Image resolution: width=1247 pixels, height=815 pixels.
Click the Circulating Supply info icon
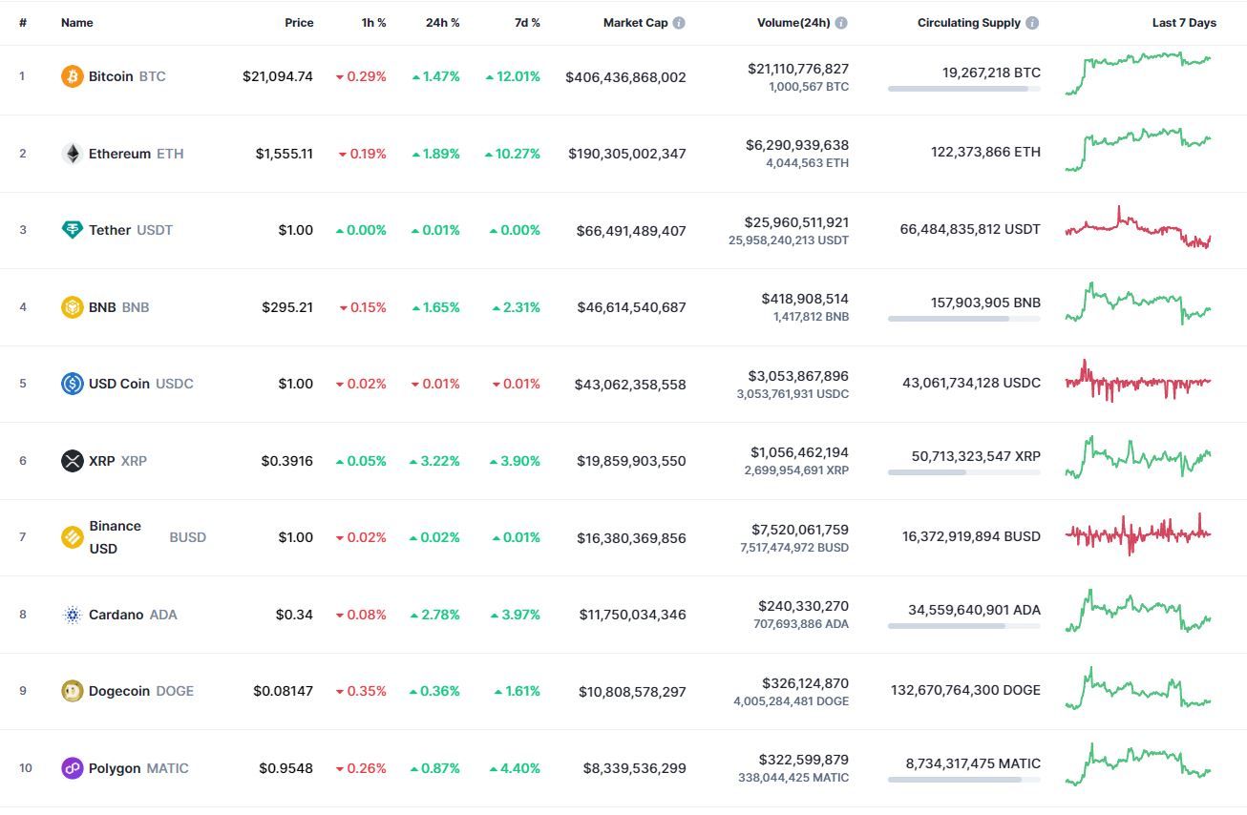[1033, 23]
